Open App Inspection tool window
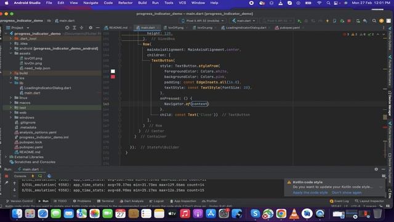Screen dimensions: 394x222 coord(183,201)
